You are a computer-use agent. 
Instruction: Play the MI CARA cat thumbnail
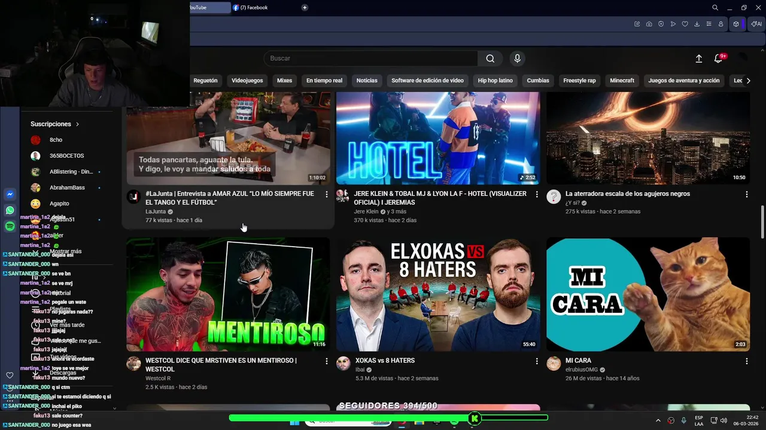coord(648,294)
